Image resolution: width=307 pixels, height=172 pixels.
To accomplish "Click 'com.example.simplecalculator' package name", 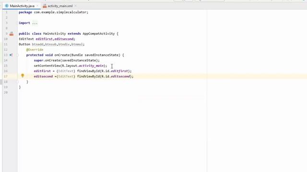I will [60, 12].
